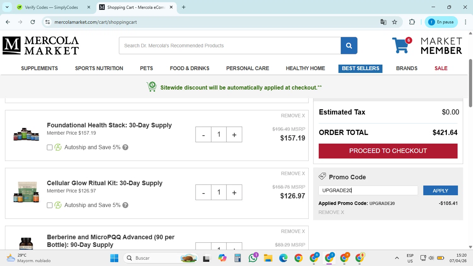Go to Best Sellers
Viewport: 473px width, 266px height.
(x=360, y=68)
